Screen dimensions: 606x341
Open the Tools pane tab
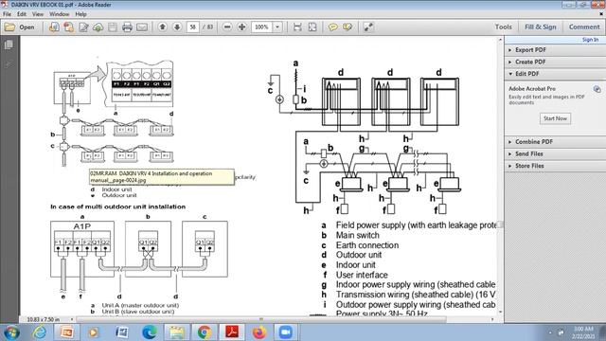point(503,27)
